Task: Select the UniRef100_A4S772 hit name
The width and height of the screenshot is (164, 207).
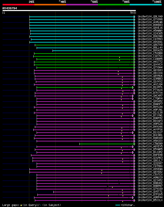Action: 150,62
